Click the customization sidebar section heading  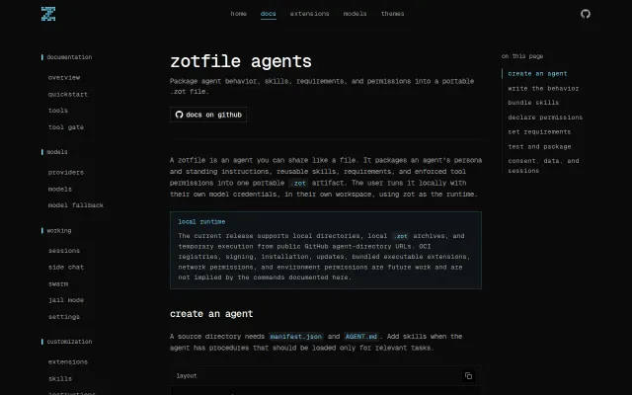[x=69, y=342]
